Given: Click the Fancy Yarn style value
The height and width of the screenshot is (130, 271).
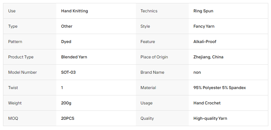Looking at the screenshot, I should click(204, 26).
